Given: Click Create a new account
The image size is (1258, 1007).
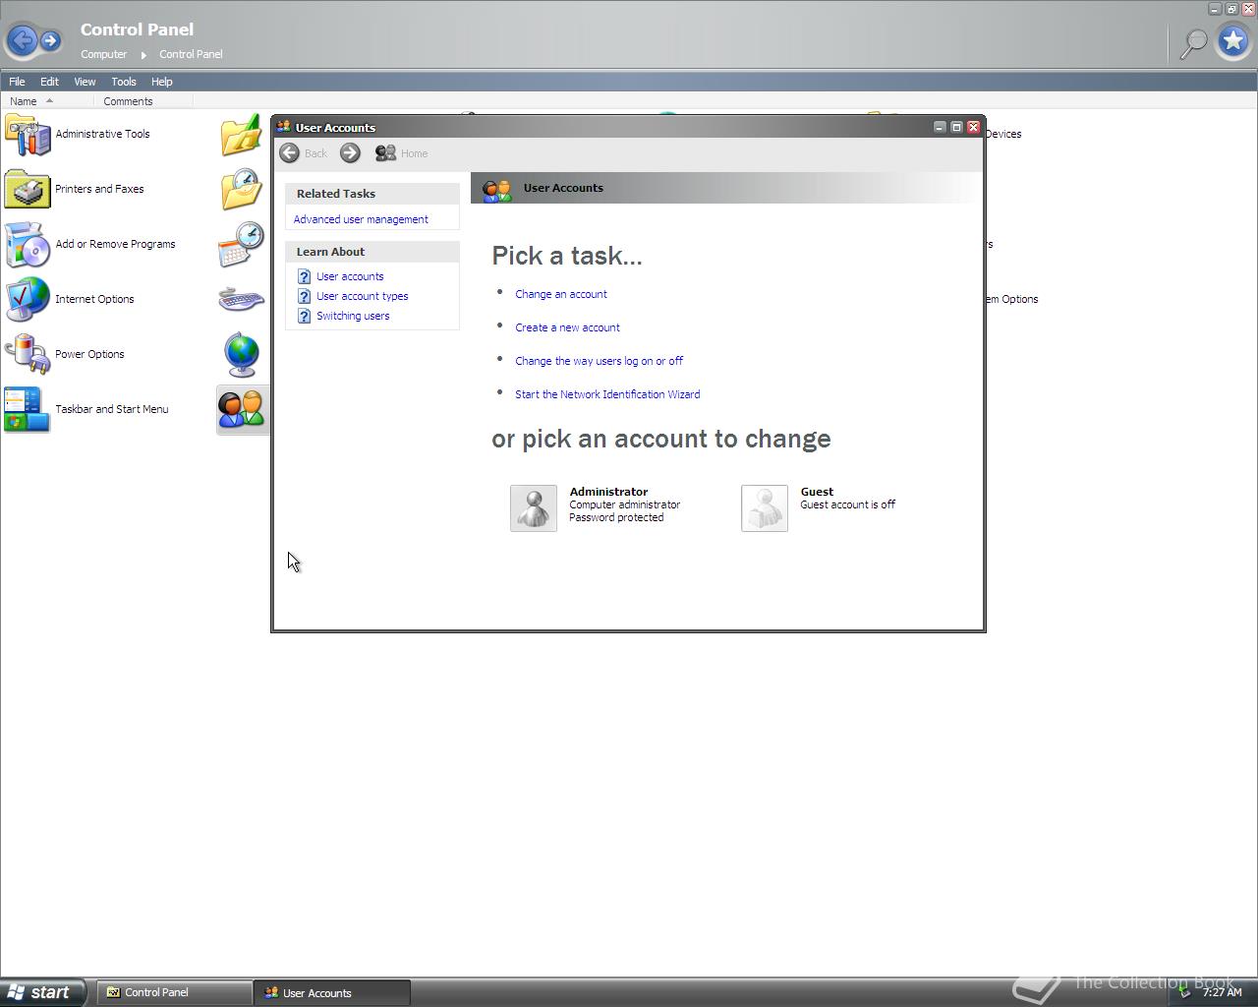Looking at the screenshot, I should pyautogui.click(x=567, y=327).
